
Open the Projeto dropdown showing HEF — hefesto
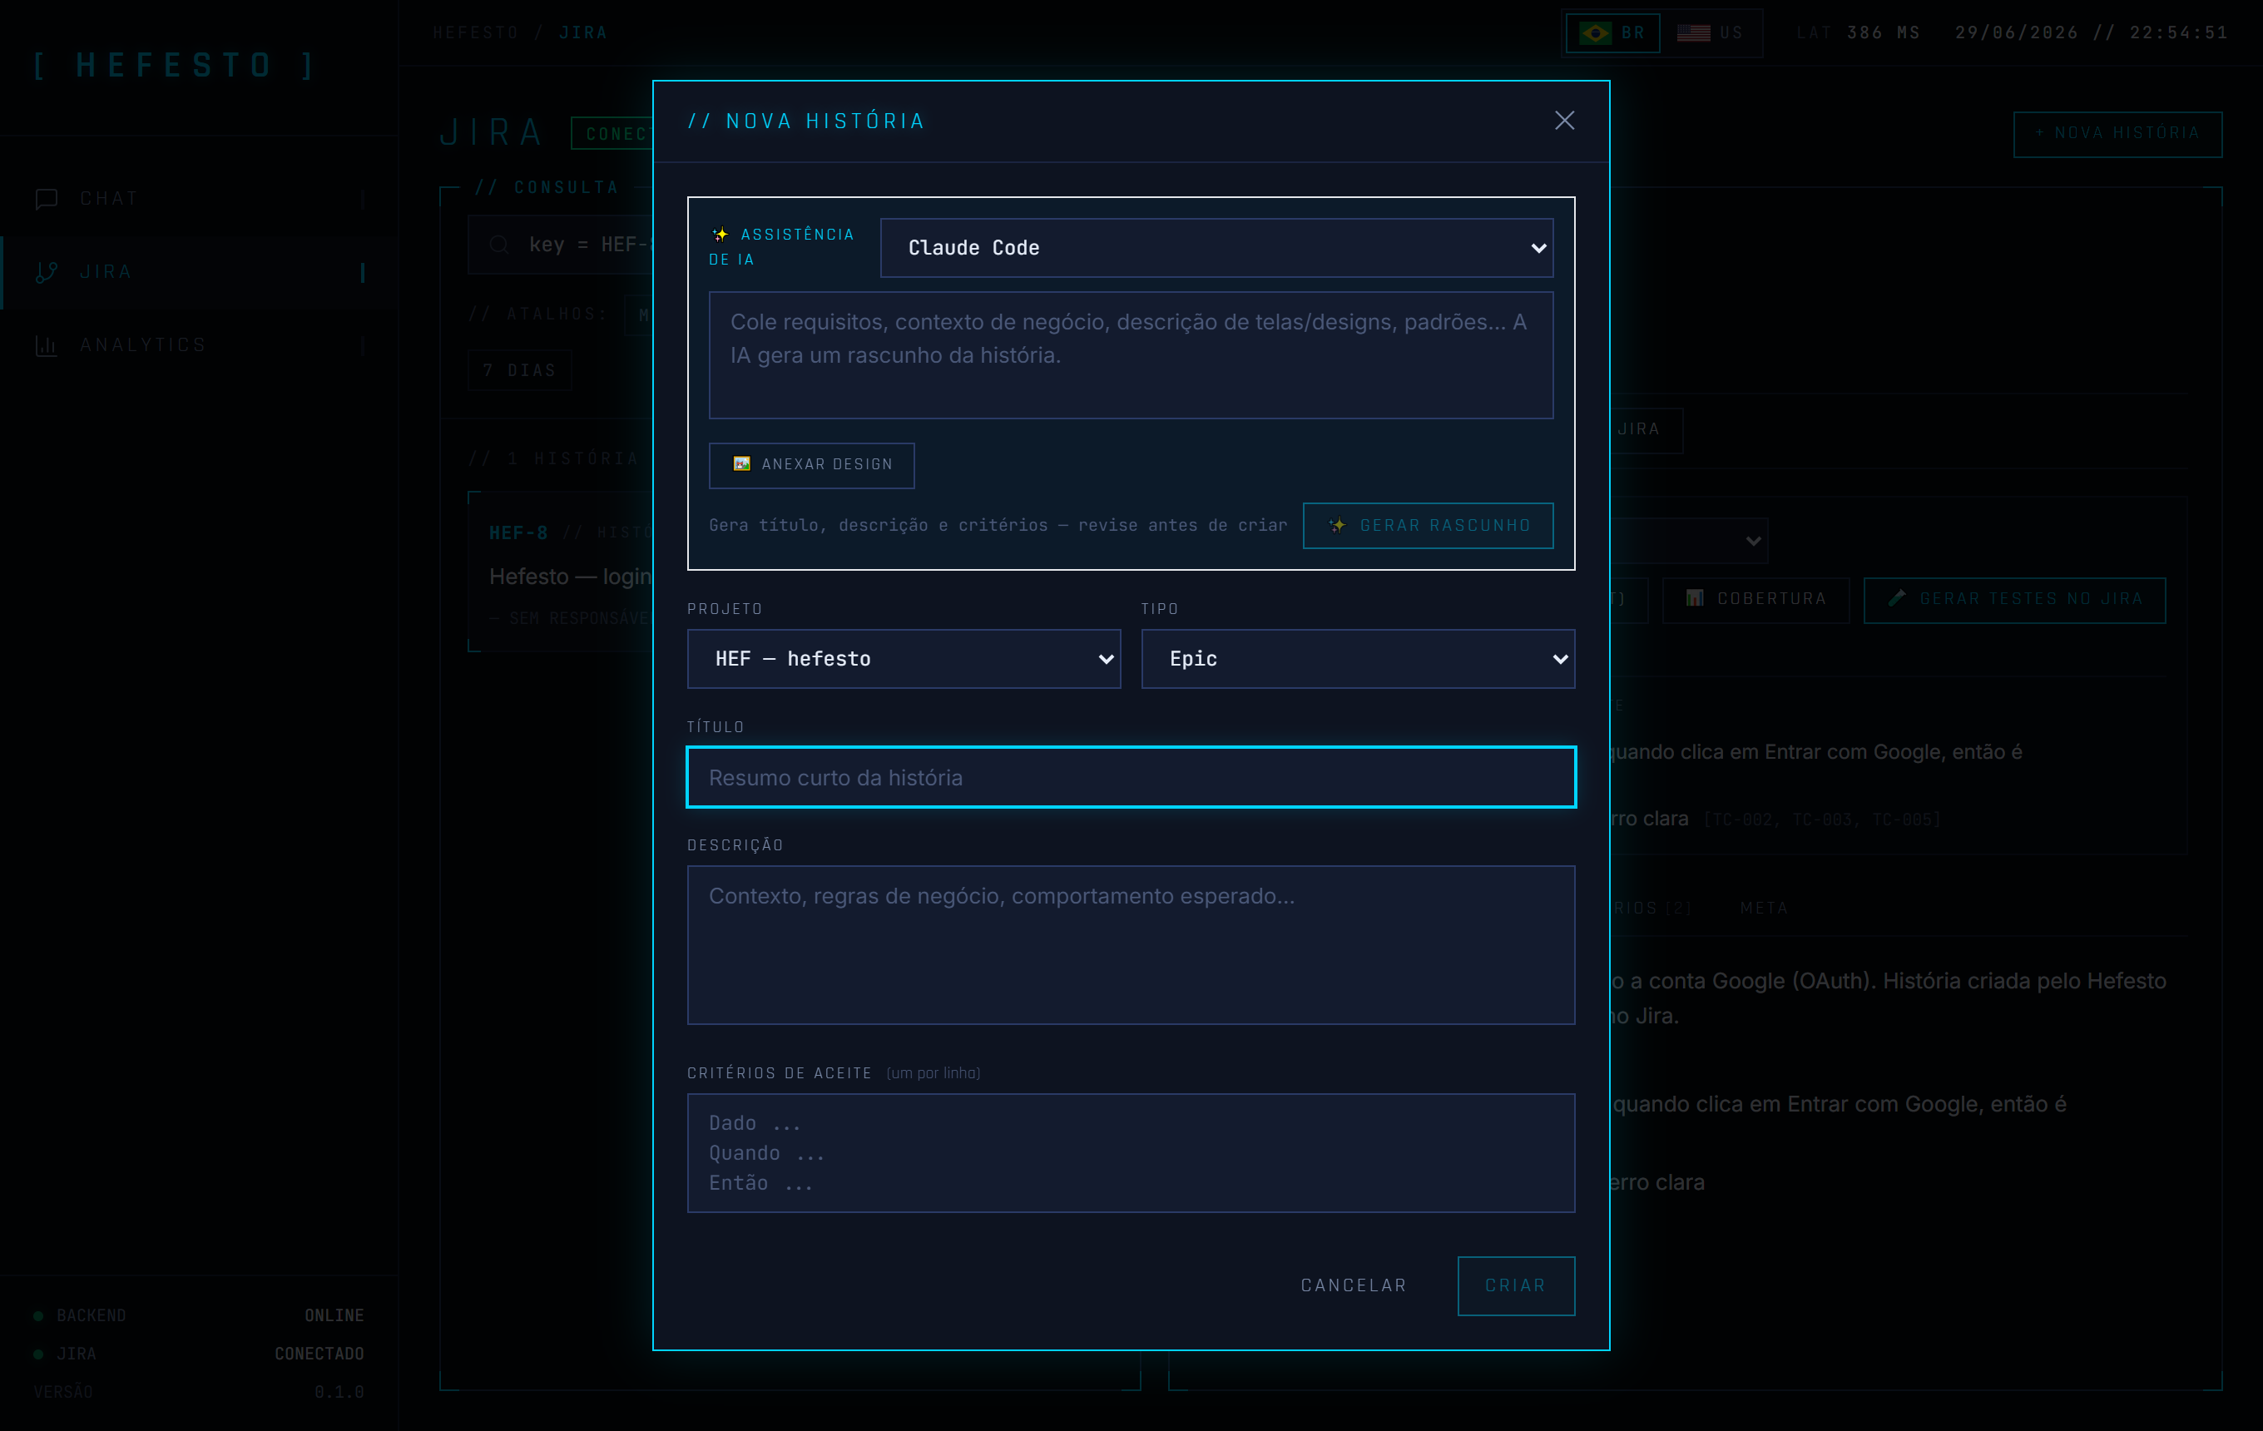coord(904,659)
